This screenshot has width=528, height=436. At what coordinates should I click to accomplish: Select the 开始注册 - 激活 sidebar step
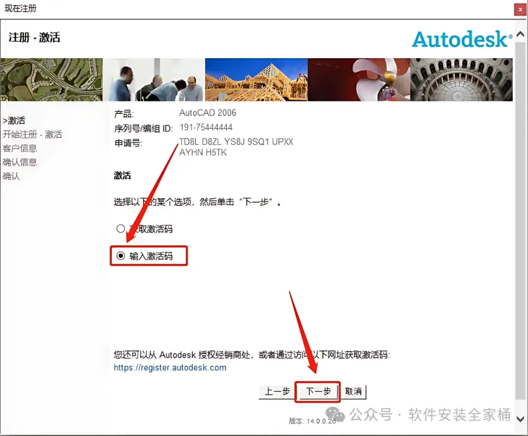click(32, 134)
